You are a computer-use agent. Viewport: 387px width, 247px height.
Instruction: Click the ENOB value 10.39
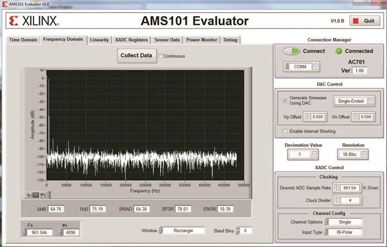[225, 209]
